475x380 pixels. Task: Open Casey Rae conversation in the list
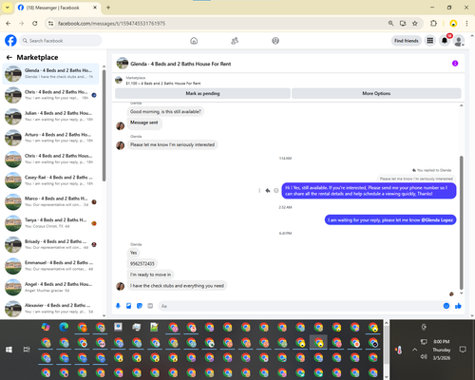[50, 180]
